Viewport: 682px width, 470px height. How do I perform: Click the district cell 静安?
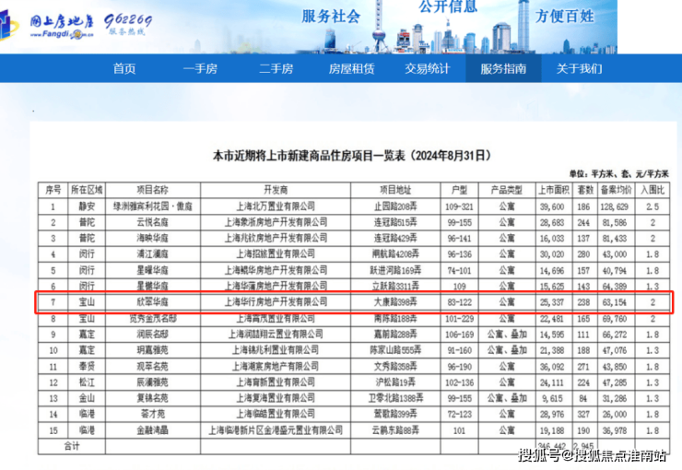pos(87,206)
